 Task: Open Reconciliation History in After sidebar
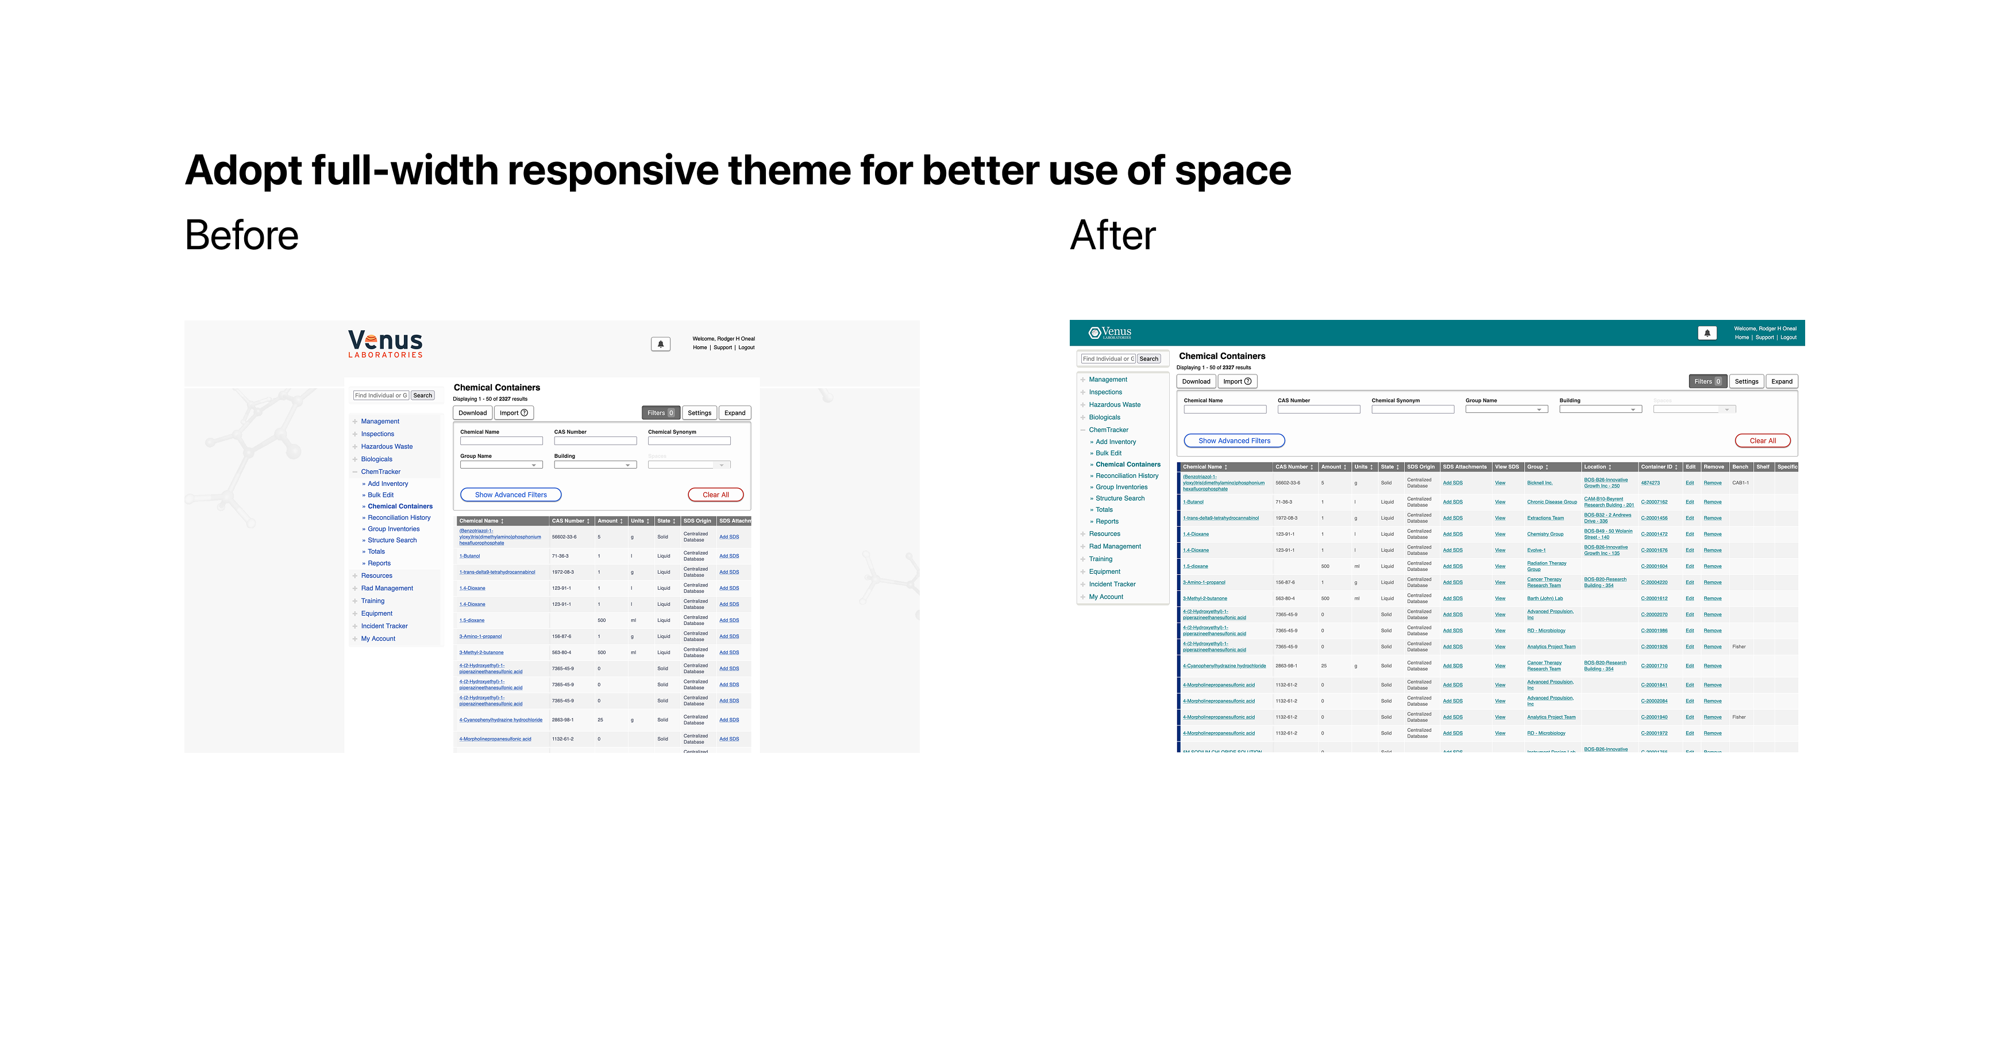coord(1127,476)
